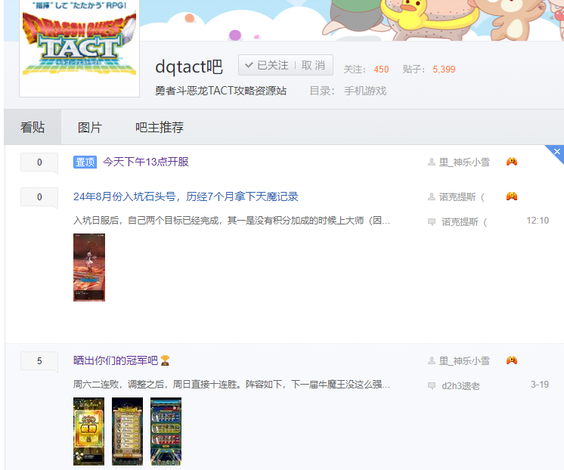The width and height of the screenshot is (564, 470).
Task: Open the green team lineup thumbnail
Action: (166, 431)
